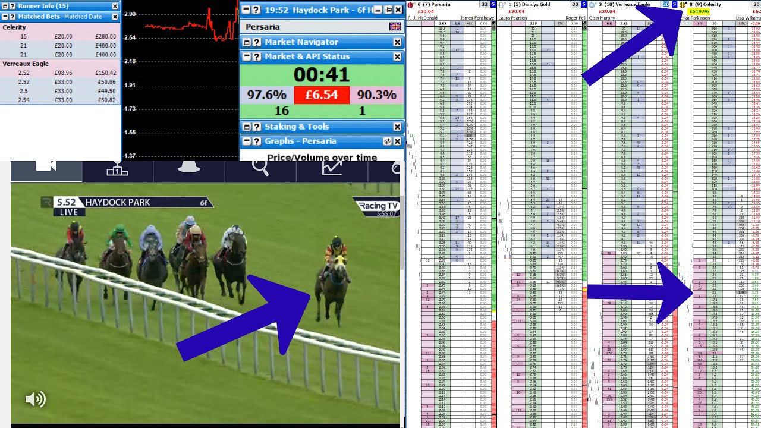
Task: Refresh the Graphs - Persaria panel
Action: (x=388, y=141)
